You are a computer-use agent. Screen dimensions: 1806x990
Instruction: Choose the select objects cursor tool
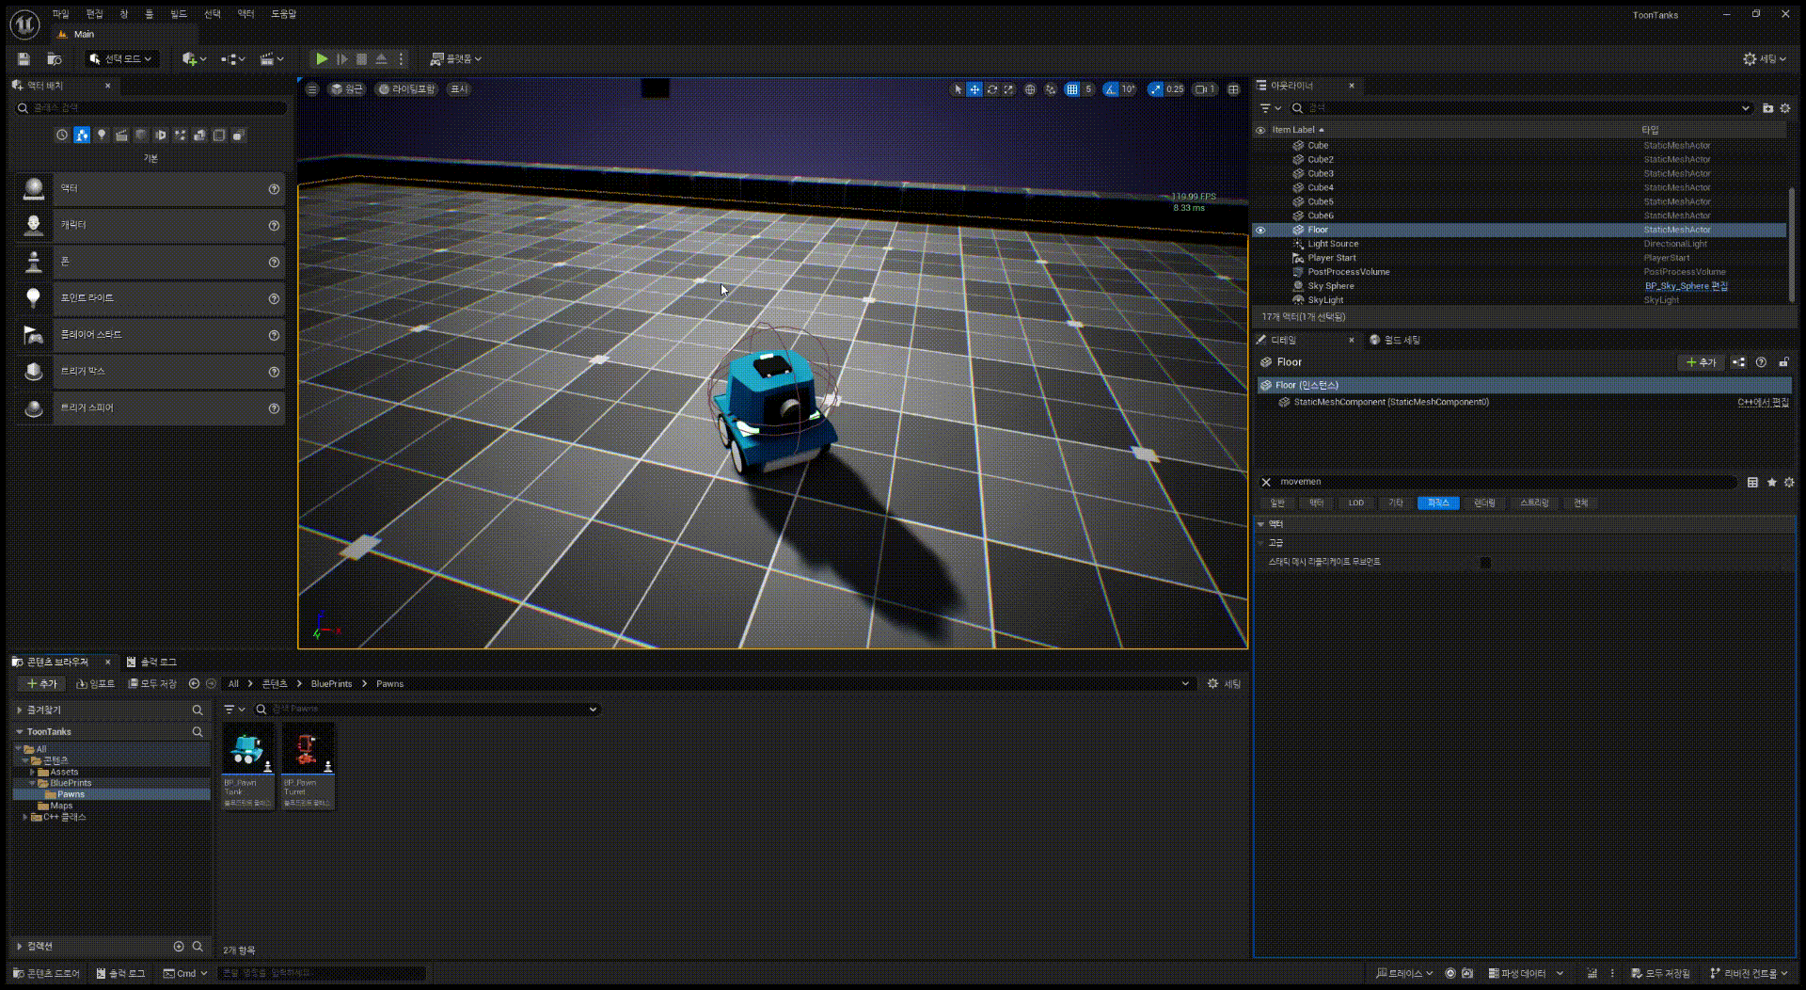pyautogui.click(x=958, y=89)
